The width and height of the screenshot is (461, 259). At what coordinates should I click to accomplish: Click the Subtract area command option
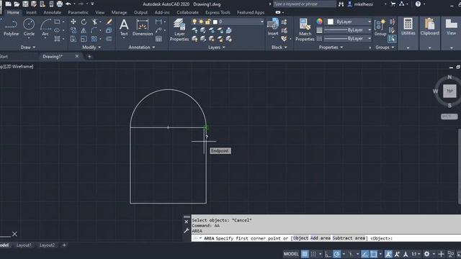click(349, 238)
